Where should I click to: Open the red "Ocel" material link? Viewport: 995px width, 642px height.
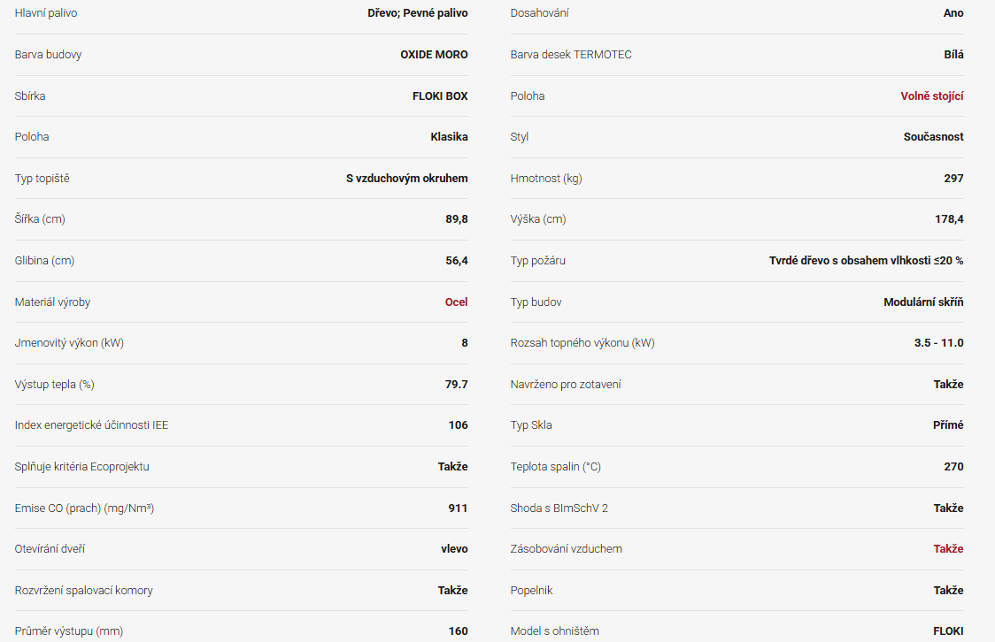pos(456,302)
